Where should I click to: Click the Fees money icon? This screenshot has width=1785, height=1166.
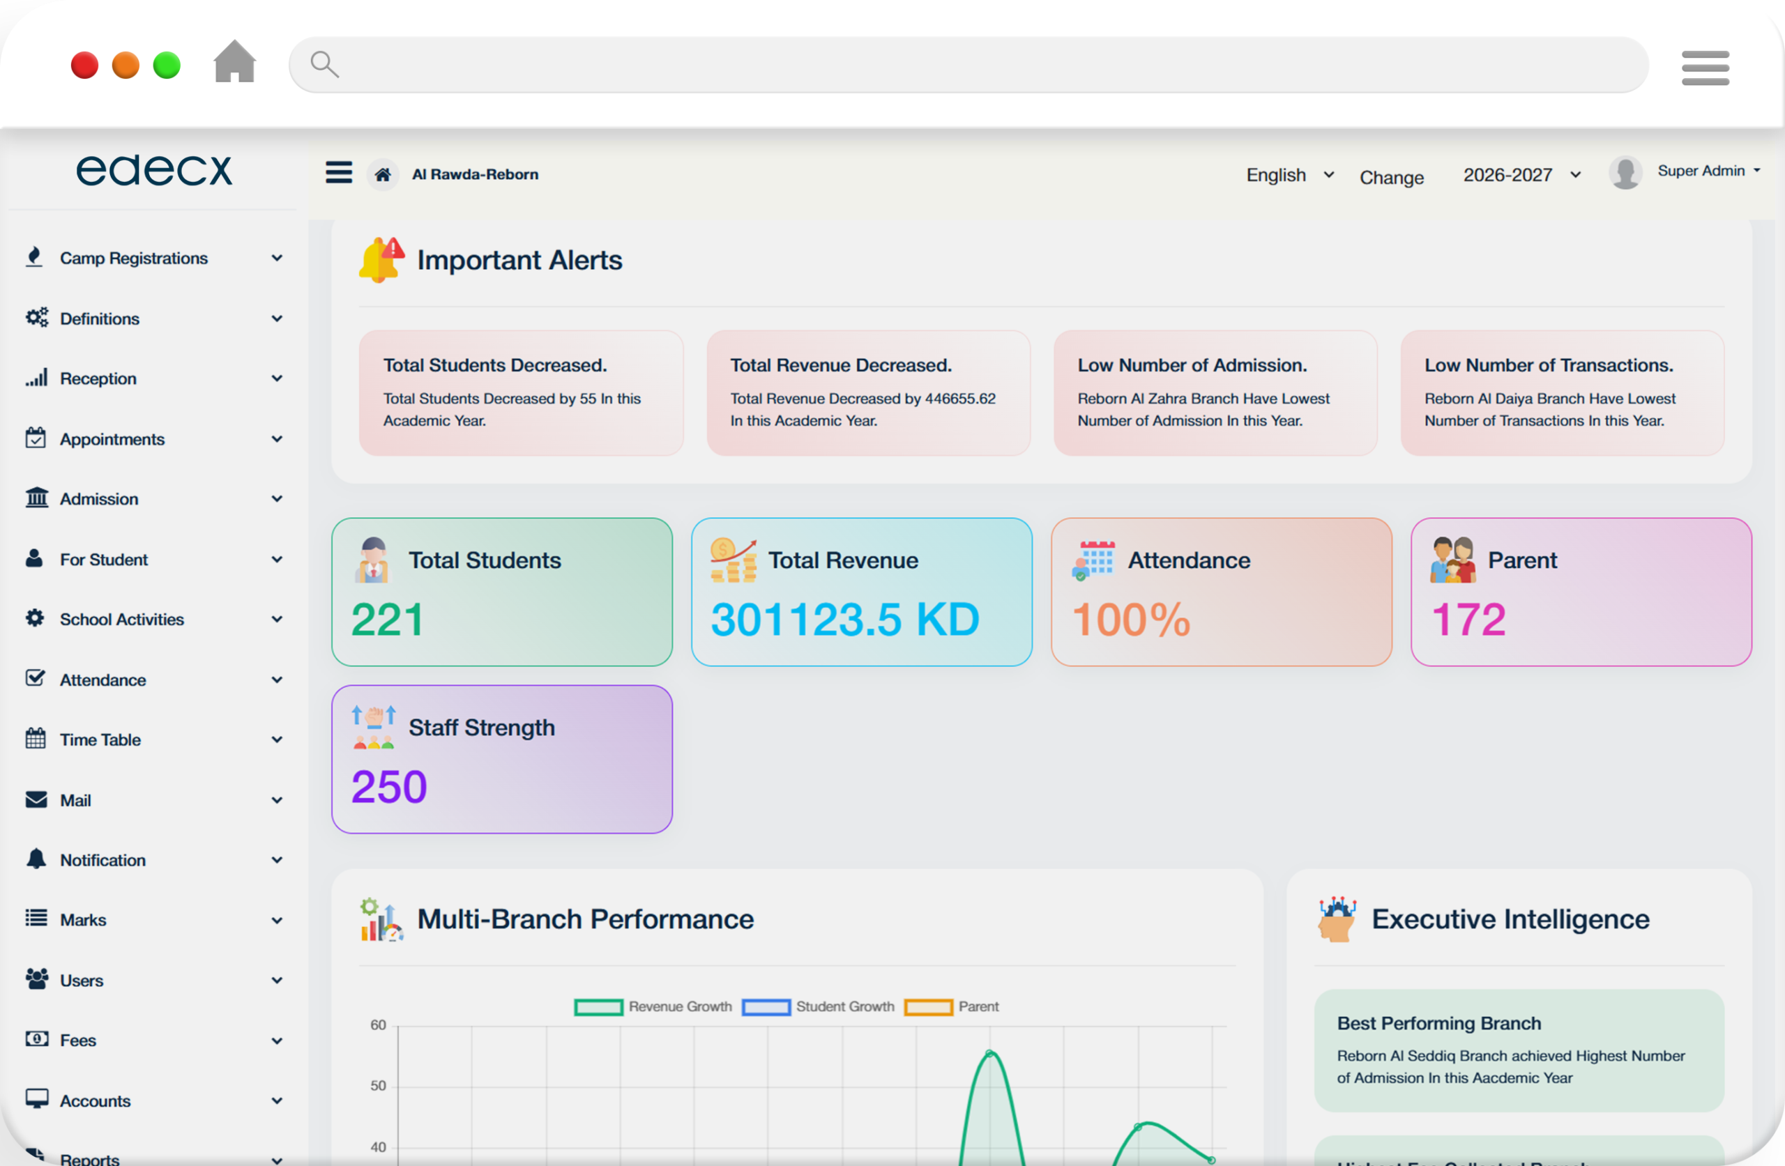(37, 1038)
